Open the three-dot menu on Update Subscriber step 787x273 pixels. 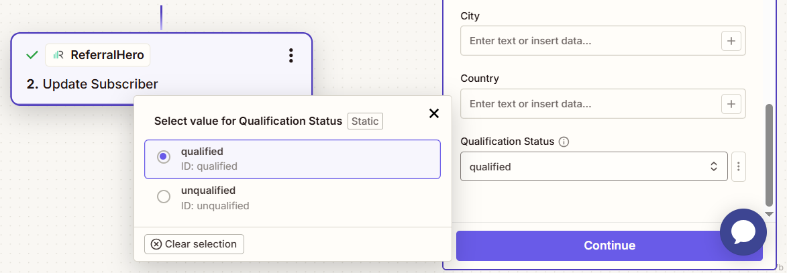point(291,56)
